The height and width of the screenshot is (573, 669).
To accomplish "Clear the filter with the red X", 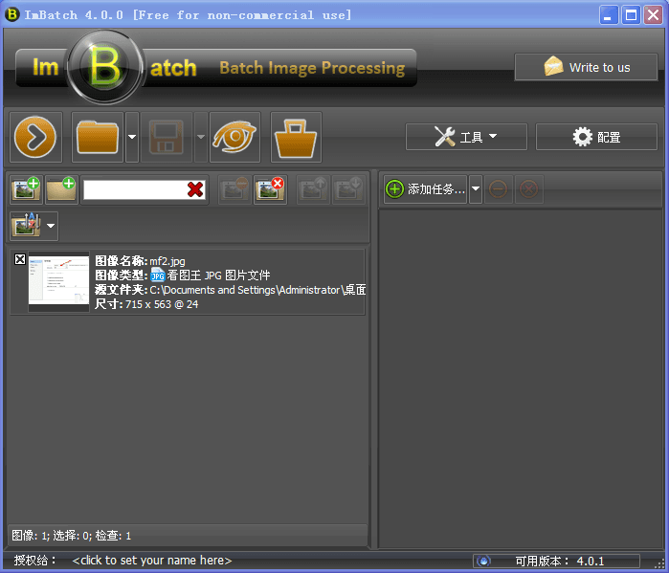I will pyautogui.click(x=195, y=189).
